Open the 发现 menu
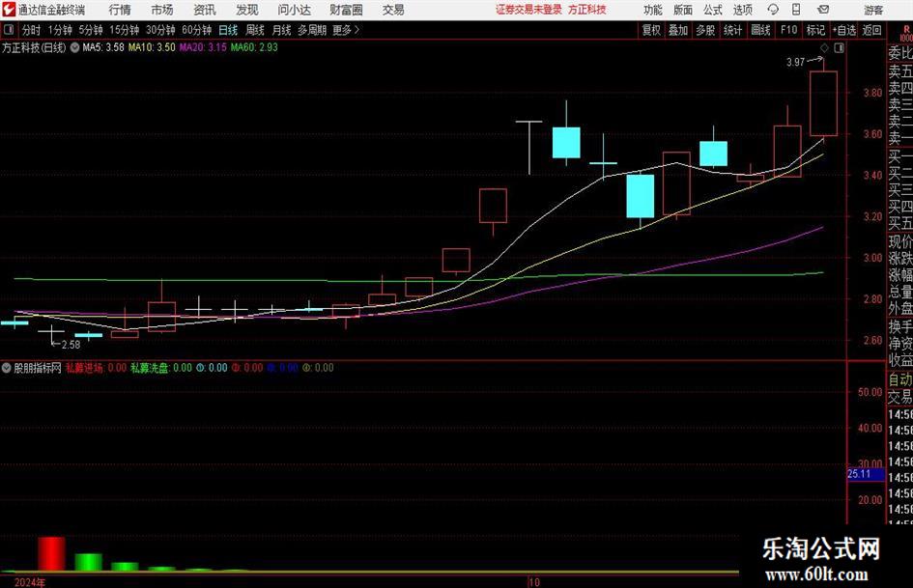Image resolution: width=913 pixels, height=588 pixels. [x=247, y=10]
